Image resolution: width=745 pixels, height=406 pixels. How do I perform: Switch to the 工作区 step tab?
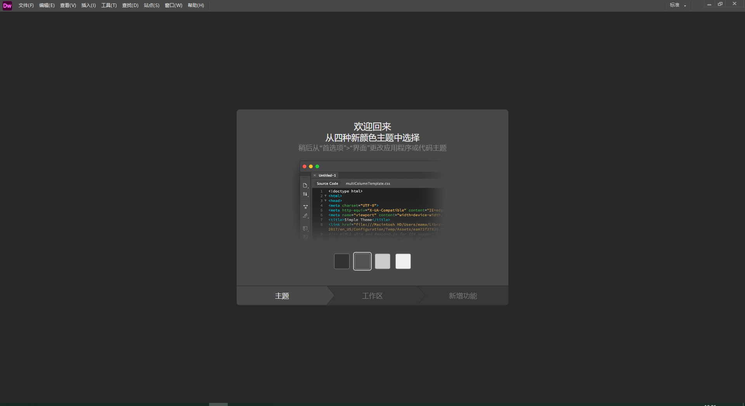click(x=372, y=296)
